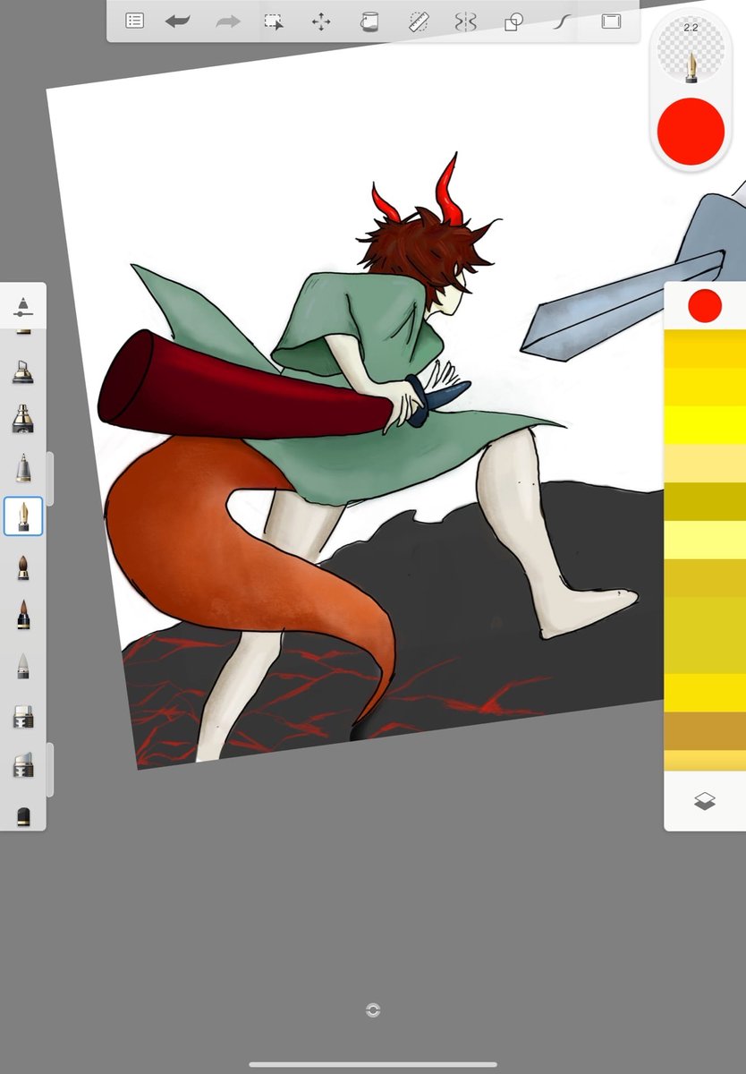Redo with the greyed forward arrow

[x=228, y=21]
